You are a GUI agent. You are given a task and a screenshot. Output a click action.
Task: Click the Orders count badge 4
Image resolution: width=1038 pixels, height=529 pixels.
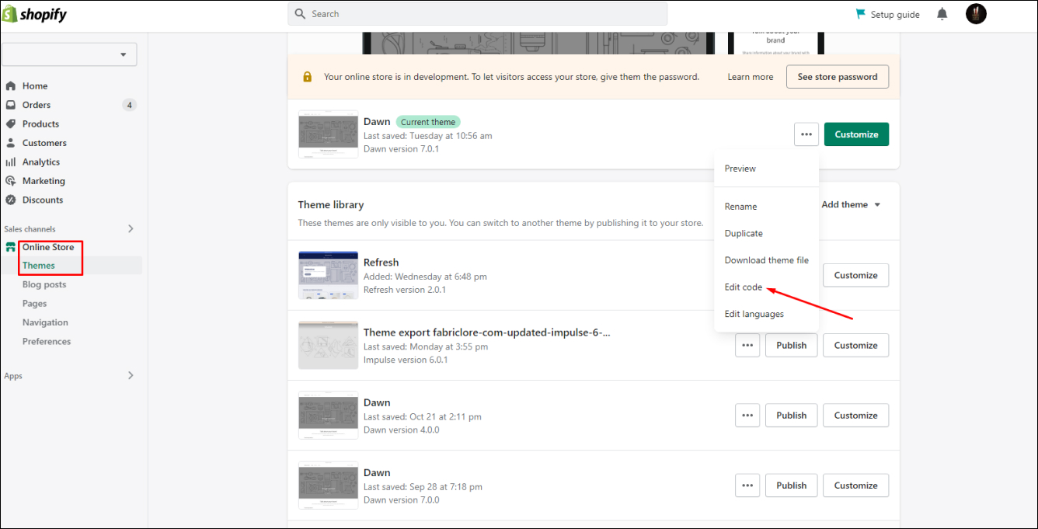coord(129,105)
